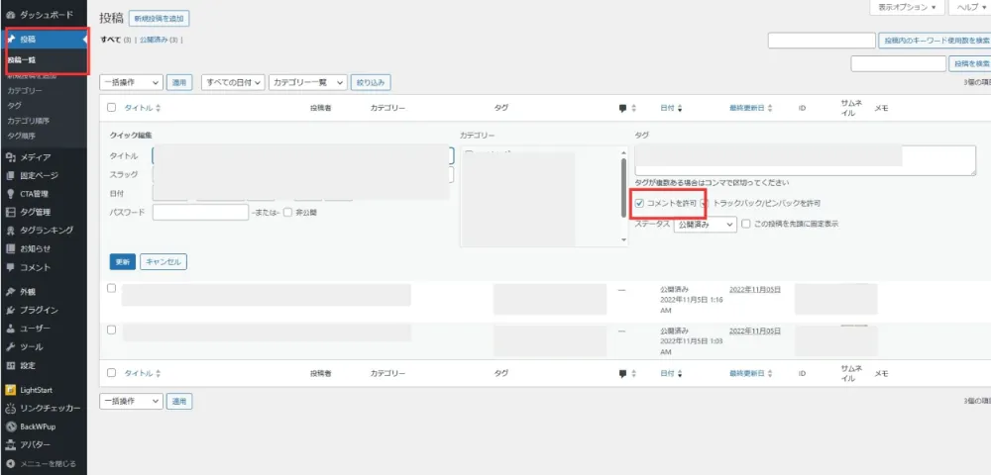Open the リンクチェッカー link checker icon
Screen dimensions: 991x475
point(10,408)
